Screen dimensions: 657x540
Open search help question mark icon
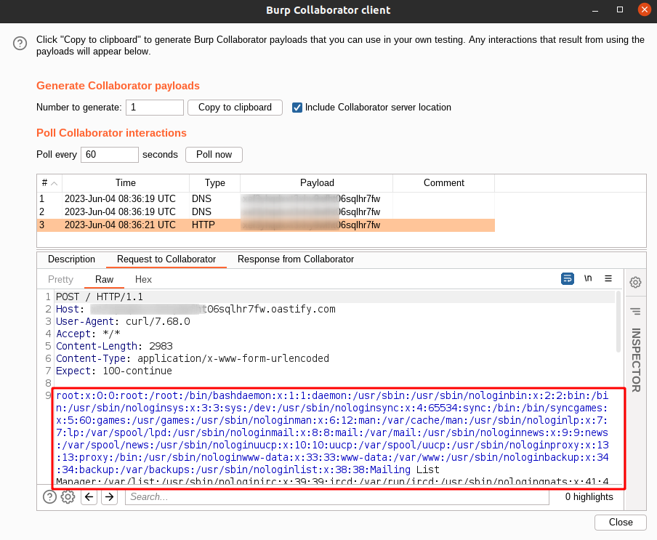click(49, 497)
